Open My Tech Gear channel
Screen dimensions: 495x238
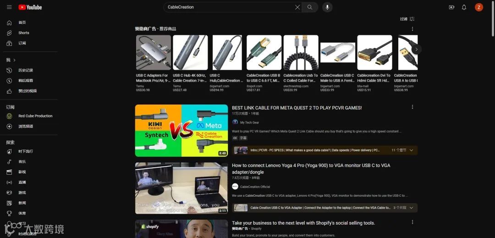[x=249, y=122]
